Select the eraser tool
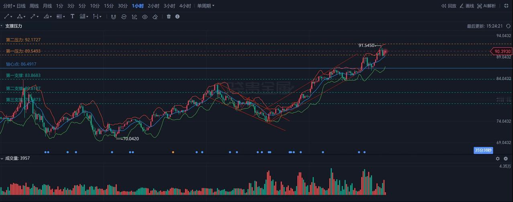Image resolution: width=513 pixels, height=202 pixels. click(x=155, y=16)
